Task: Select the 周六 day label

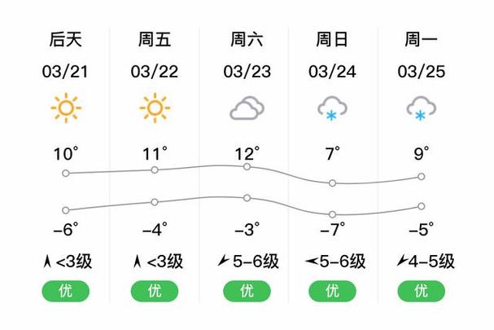Action: pos(247,39)
